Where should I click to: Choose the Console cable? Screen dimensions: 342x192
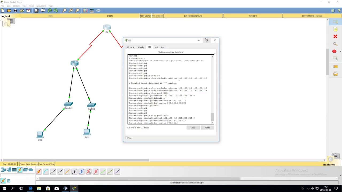pos(46,172)
